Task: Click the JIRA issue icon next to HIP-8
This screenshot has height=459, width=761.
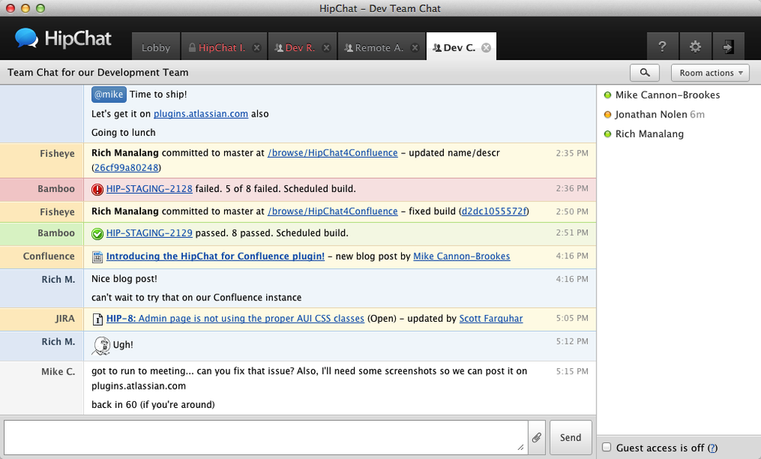Action: tap(98, 319)
